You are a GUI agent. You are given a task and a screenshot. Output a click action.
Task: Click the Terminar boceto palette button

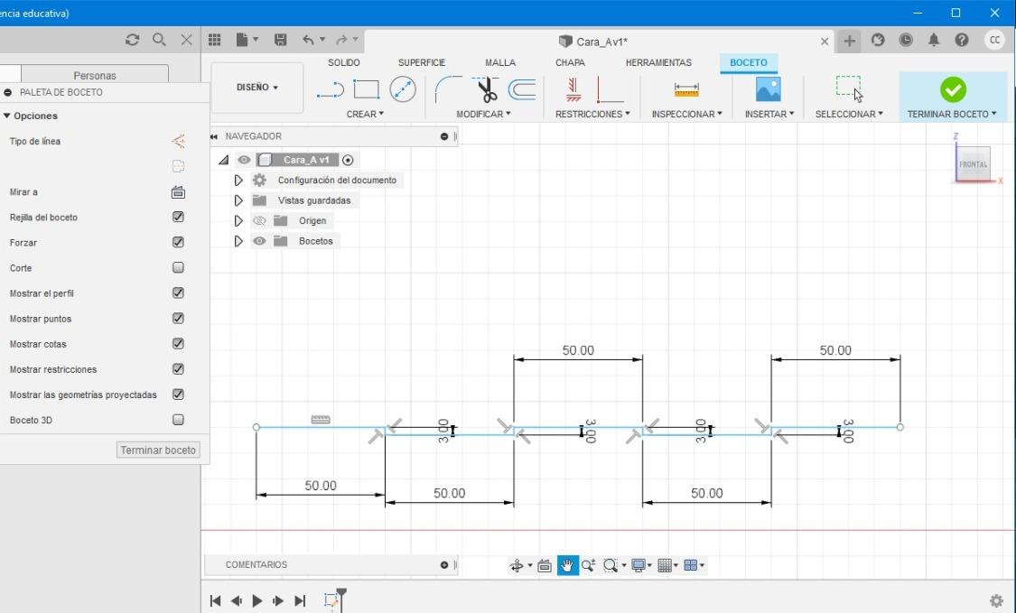158,450
